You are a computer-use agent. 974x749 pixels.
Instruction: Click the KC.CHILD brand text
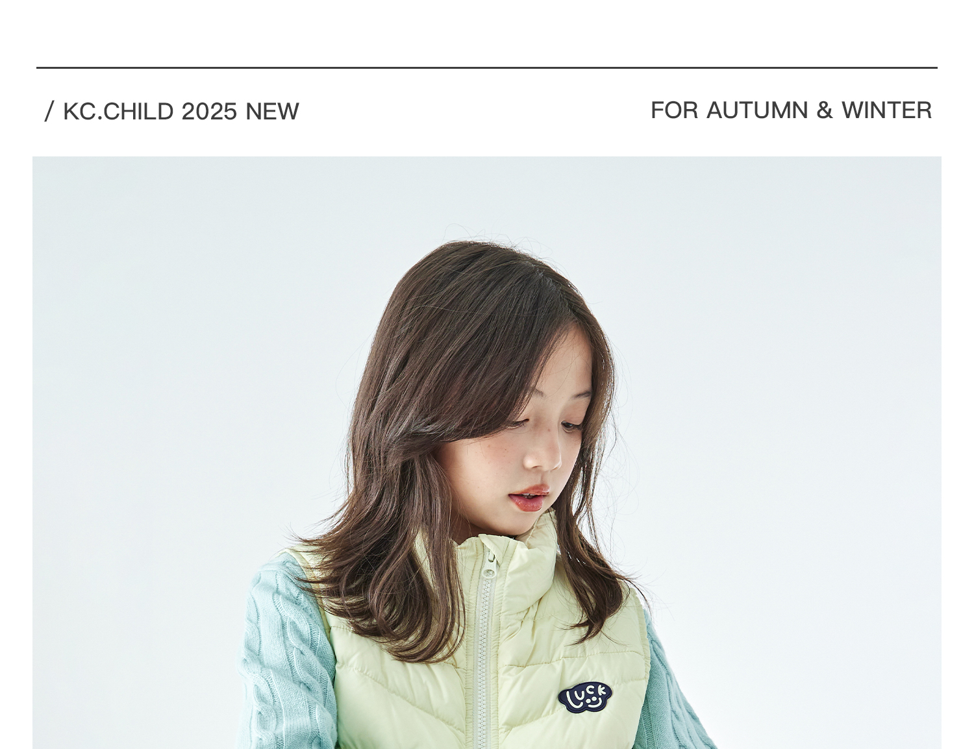[118, 111]
